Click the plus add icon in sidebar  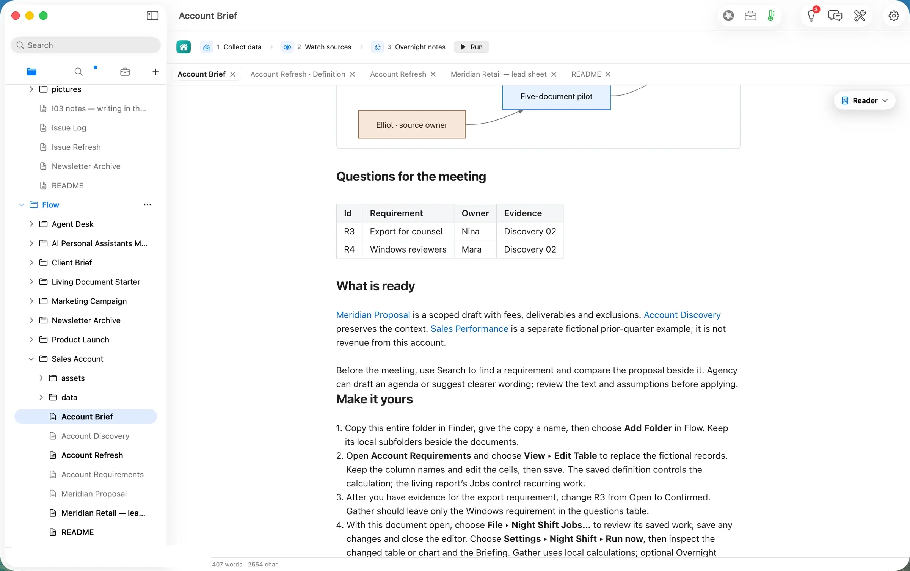point(155,72)
